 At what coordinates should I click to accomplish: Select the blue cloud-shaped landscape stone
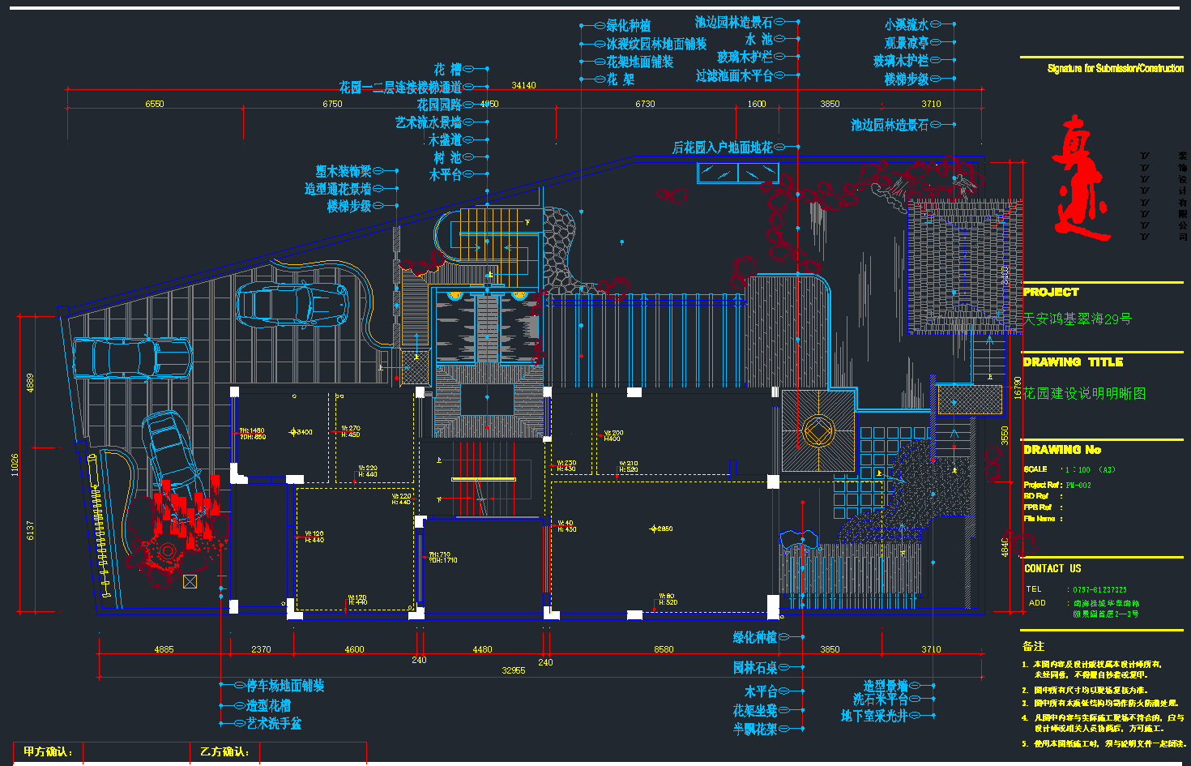pos(798,538)
